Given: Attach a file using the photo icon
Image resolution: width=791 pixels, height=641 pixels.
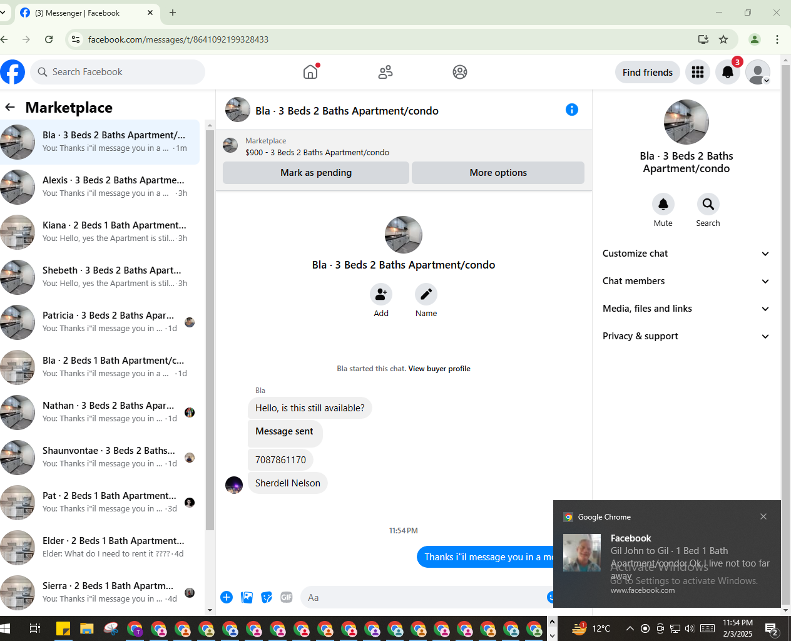Looking at the screenshot, I should click(x=247, y=597).
